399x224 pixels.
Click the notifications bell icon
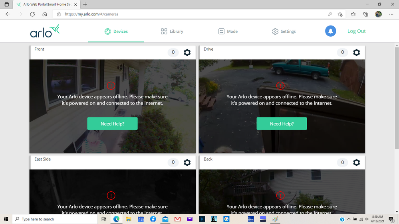(331, 31)
